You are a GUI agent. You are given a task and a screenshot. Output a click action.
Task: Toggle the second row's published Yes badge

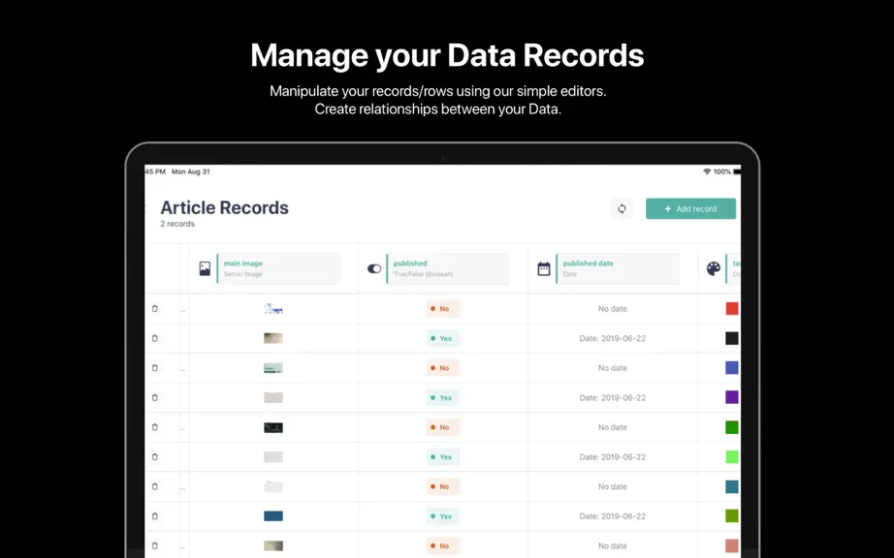click(x=443, y=338)
